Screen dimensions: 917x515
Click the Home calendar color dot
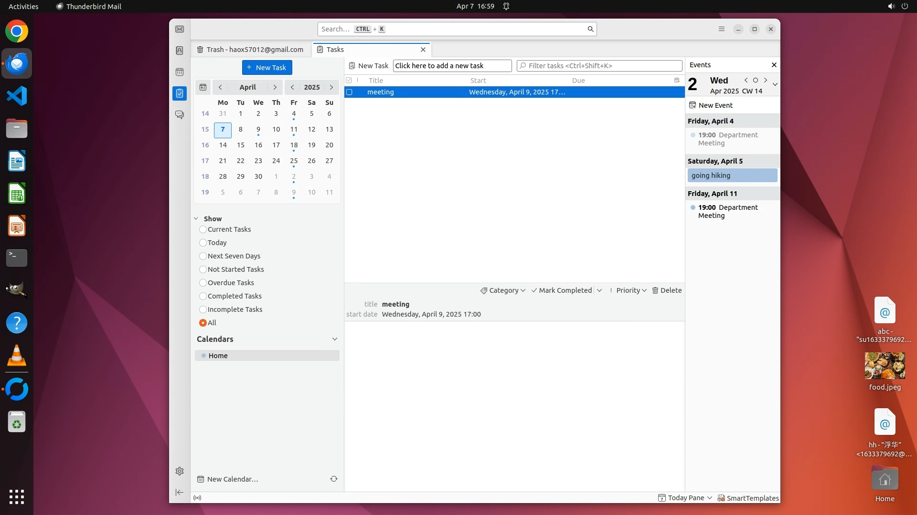204,356
